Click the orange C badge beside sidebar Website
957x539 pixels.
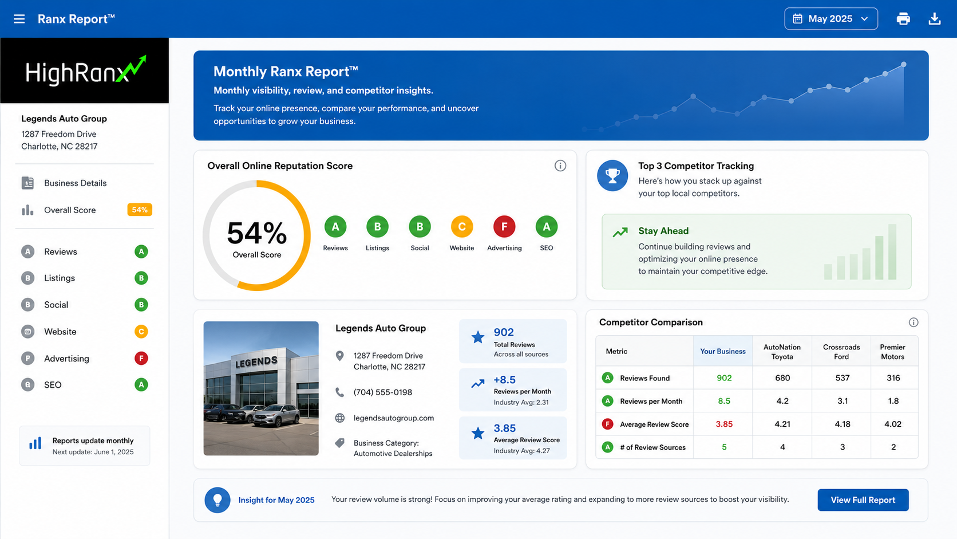pos(141,332)
